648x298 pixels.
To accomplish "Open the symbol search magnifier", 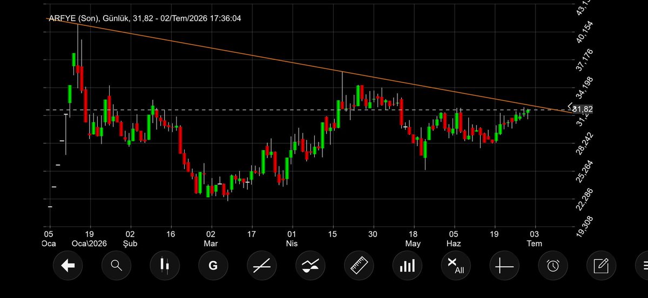I will point(116,265).
